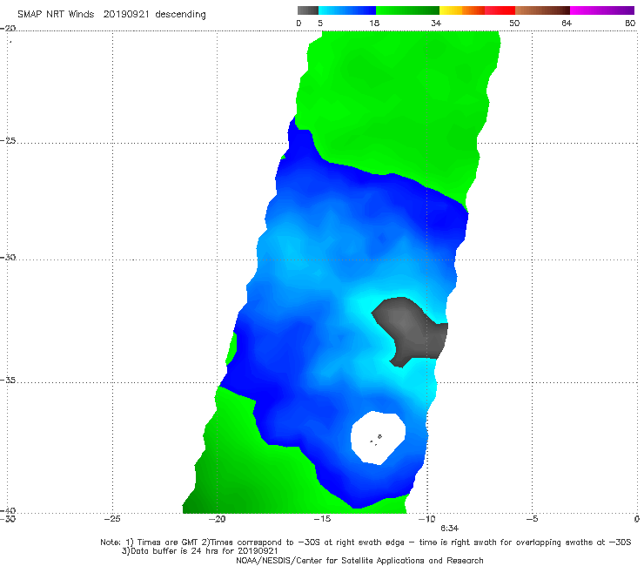Click the title text 'SMAP NRT Winds 20190921 descending'
This screenshot has width=644, height=566.
(x=111, y=15)
